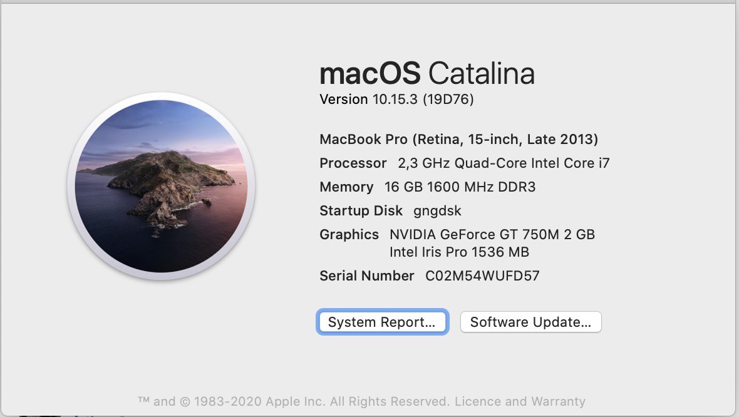
Task: Open the Warranty link in footer
Action: pyautogui.click(x=558, y=401)
